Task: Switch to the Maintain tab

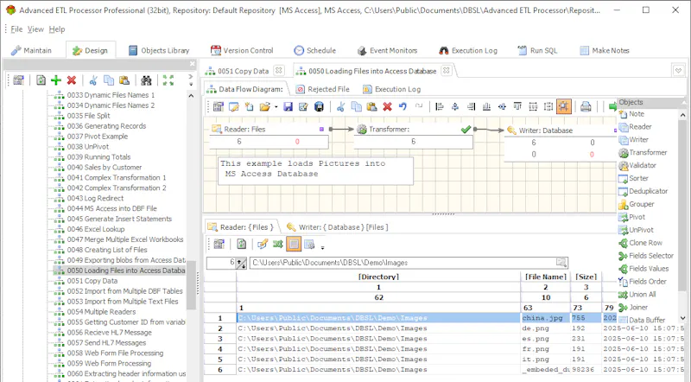Action: pyautogui.click(x=32, y=50)
